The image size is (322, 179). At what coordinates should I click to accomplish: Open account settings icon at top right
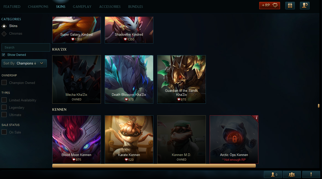[x=305, y=6]
